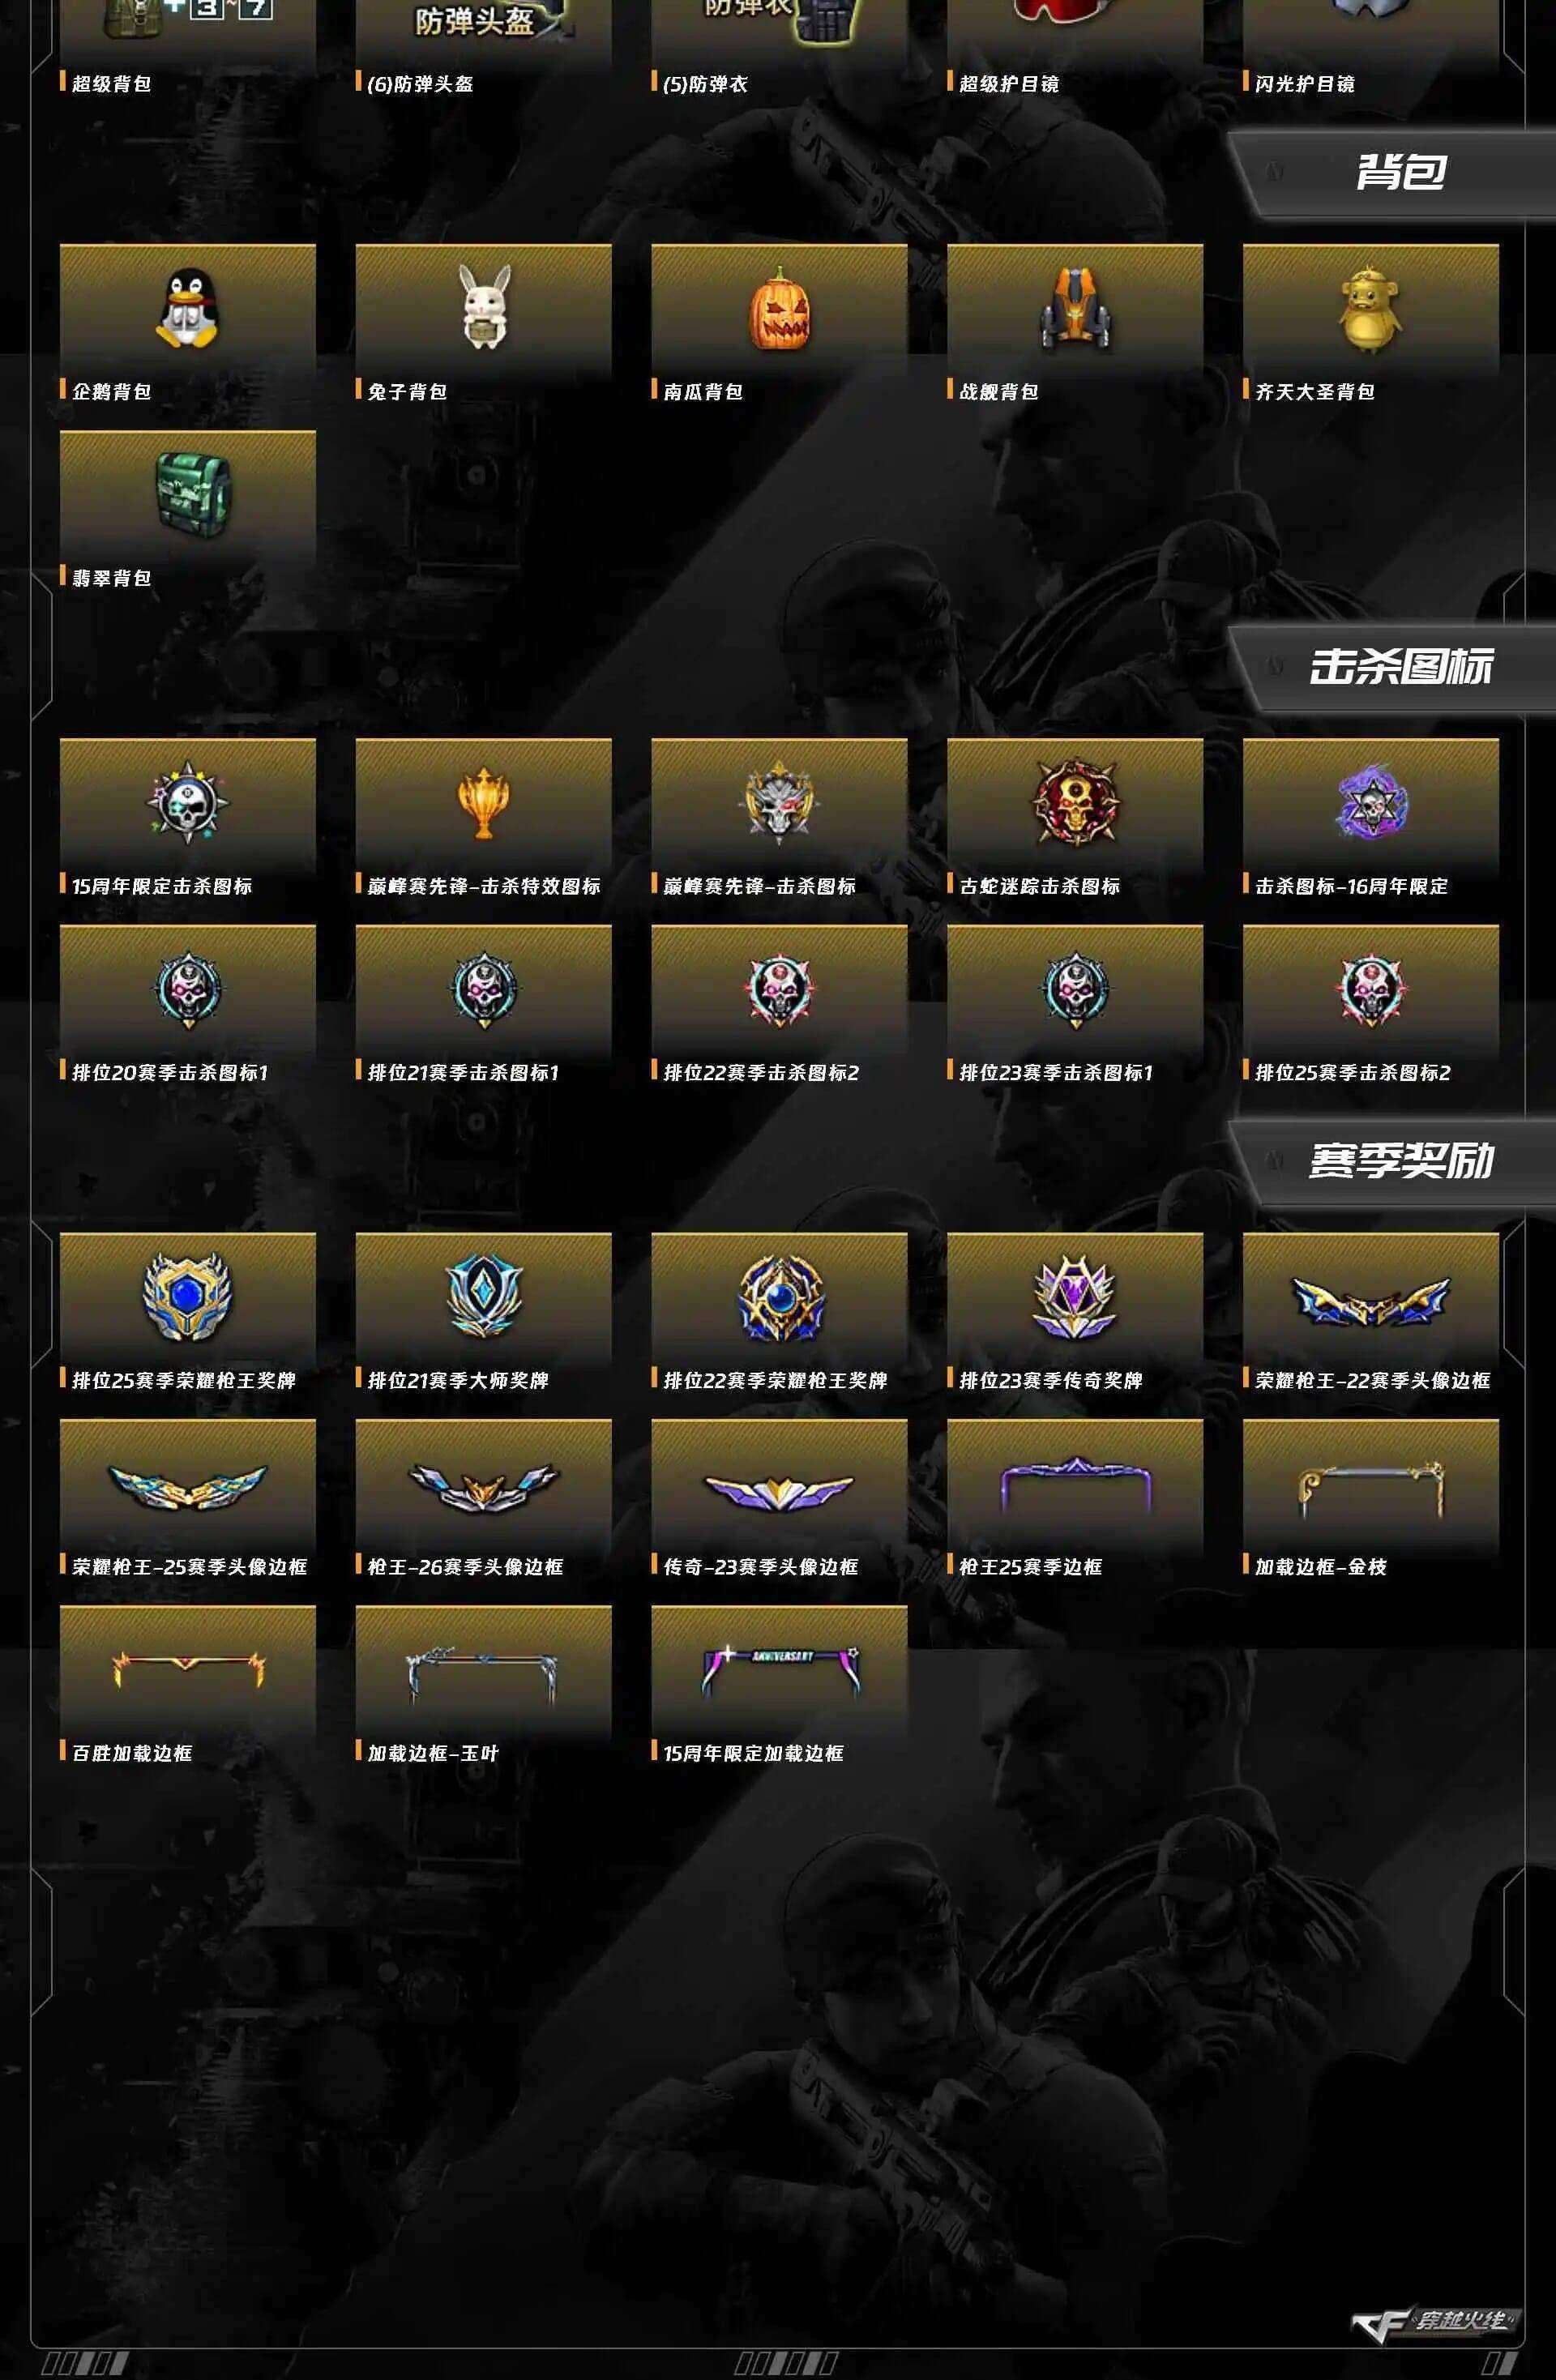Viewport: 1556px width, 2380px height.
Task: Click the rabbit backpack icon
Action: [x=484, y=307]
